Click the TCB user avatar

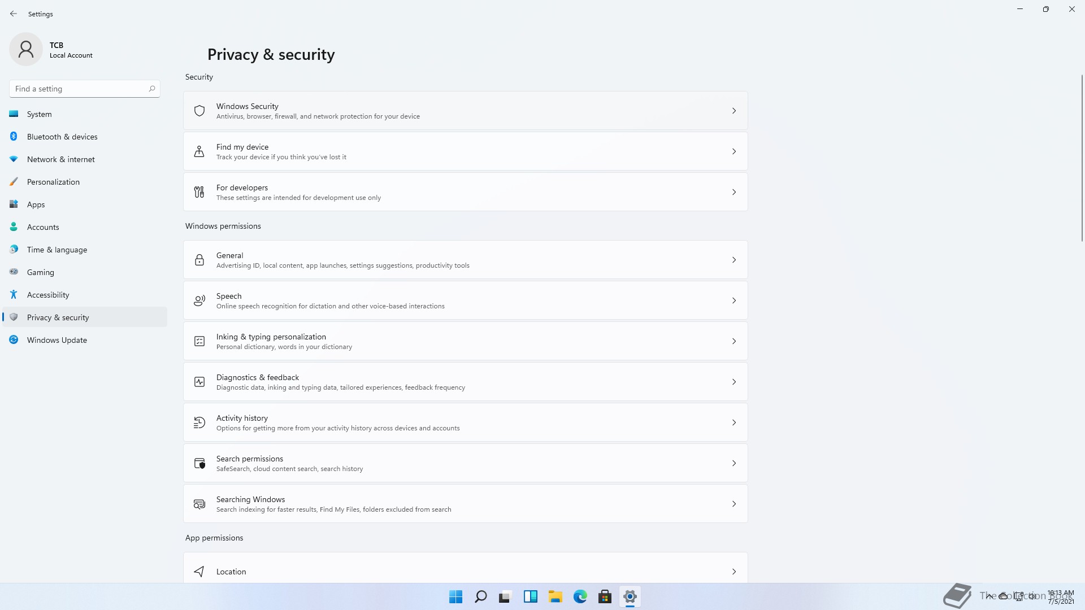click(x=26, y=49)
